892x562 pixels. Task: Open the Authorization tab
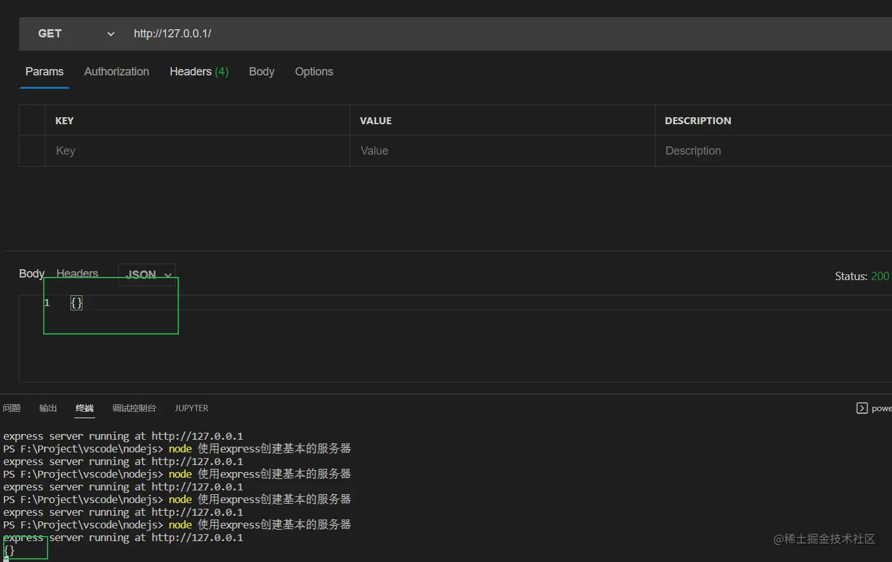pos(117,72)
